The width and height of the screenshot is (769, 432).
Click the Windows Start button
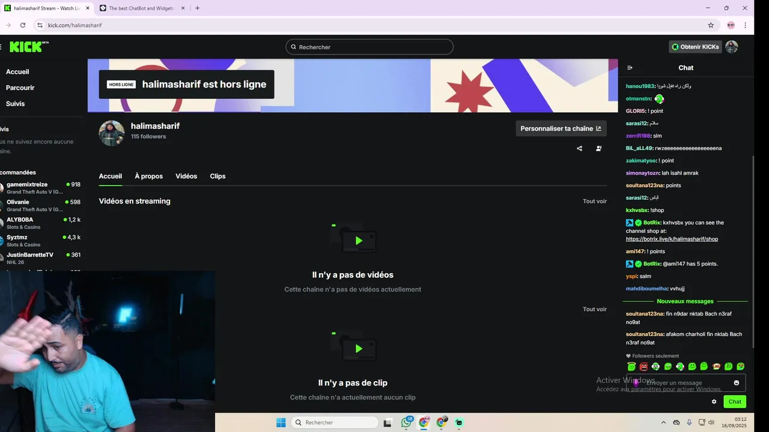pos(281,422)
